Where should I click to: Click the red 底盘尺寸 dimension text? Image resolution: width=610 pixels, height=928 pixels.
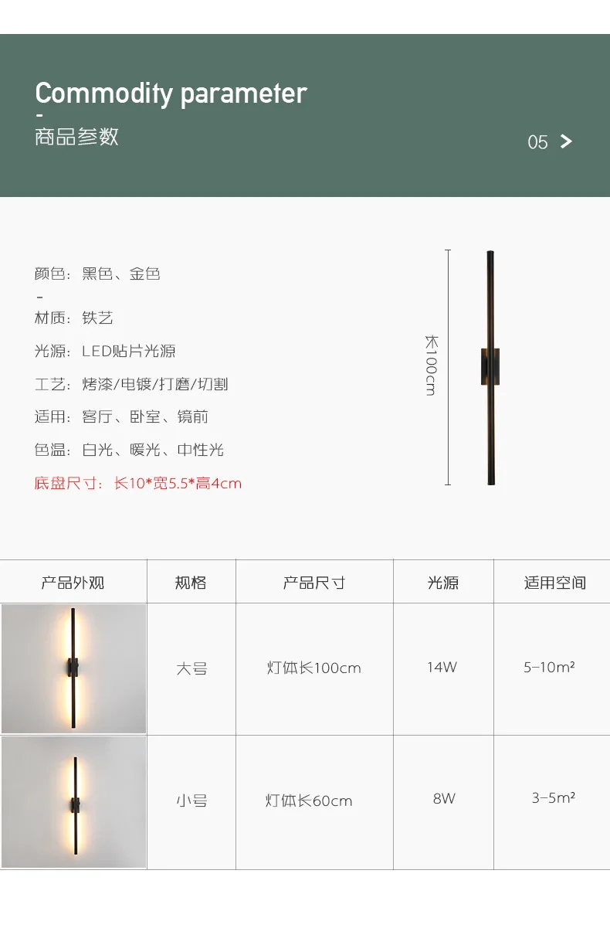(x=138, y=484)
